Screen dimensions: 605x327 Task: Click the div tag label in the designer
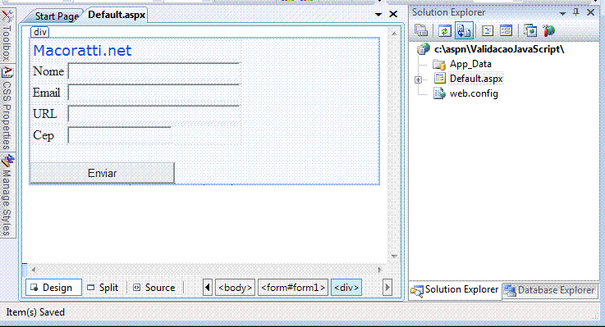point(39,32)
